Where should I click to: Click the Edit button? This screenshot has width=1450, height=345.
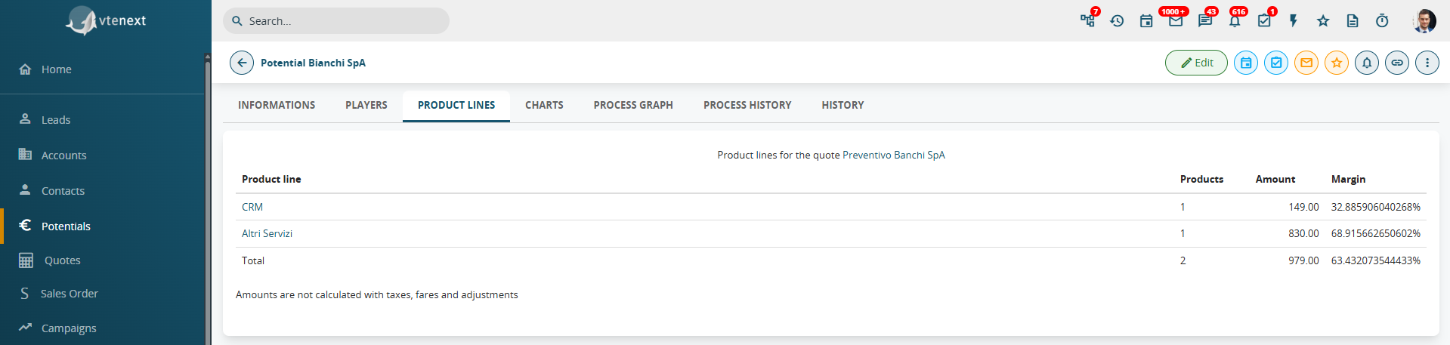coord(1196,63)
